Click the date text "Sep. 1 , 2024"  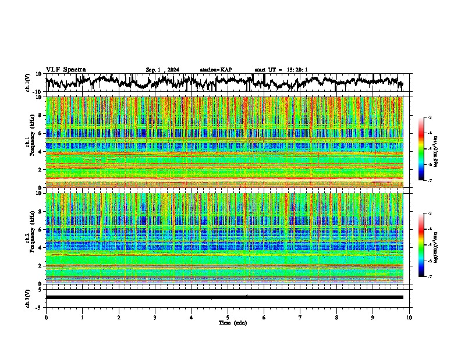pos(162,70)
